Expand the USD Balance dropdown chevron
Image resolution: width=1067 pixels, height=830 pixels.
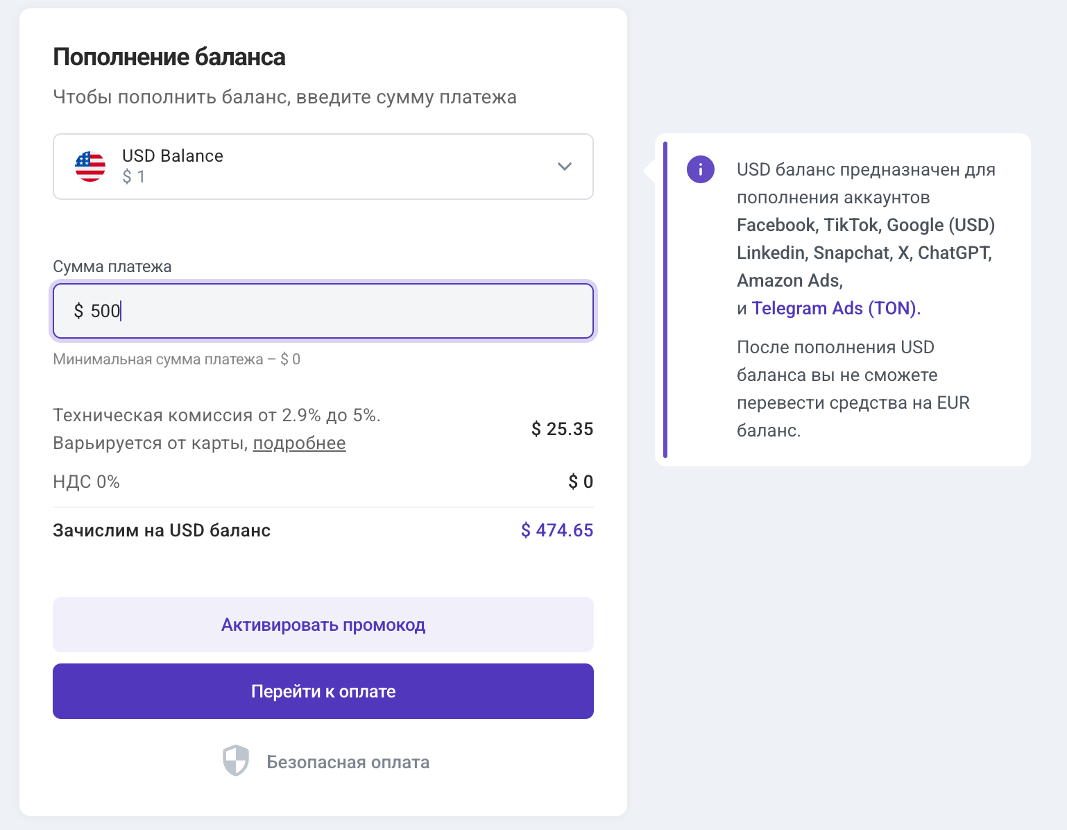tap(565, 167)
